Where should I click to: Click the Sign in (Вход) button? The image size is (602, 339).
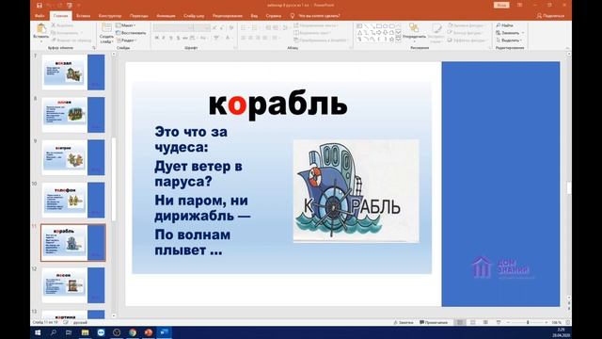[x=501, y=5]
